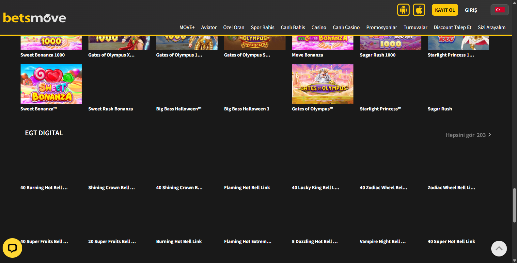
Task: Open the Promosyonlar menu
Action: [x=382, y=27]
